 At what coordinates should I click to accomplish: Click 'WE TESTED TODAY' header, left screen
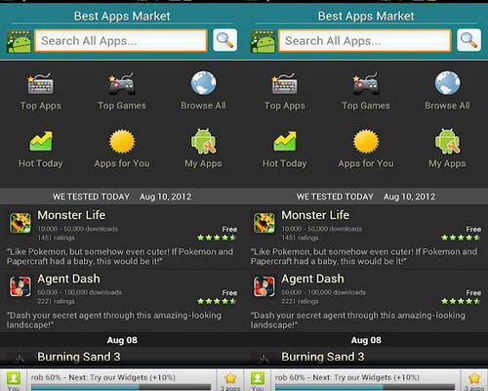(91, 196)
